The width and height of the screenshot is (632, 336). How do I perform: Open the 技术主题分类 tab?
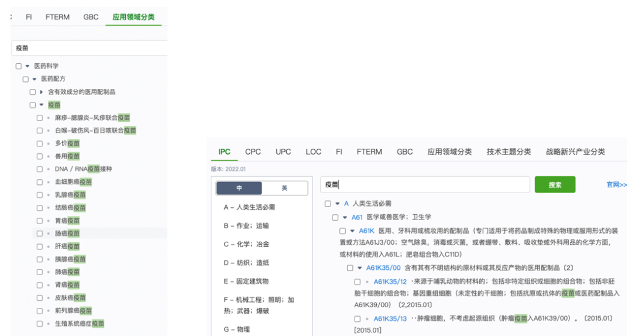[x=509, y=152]
